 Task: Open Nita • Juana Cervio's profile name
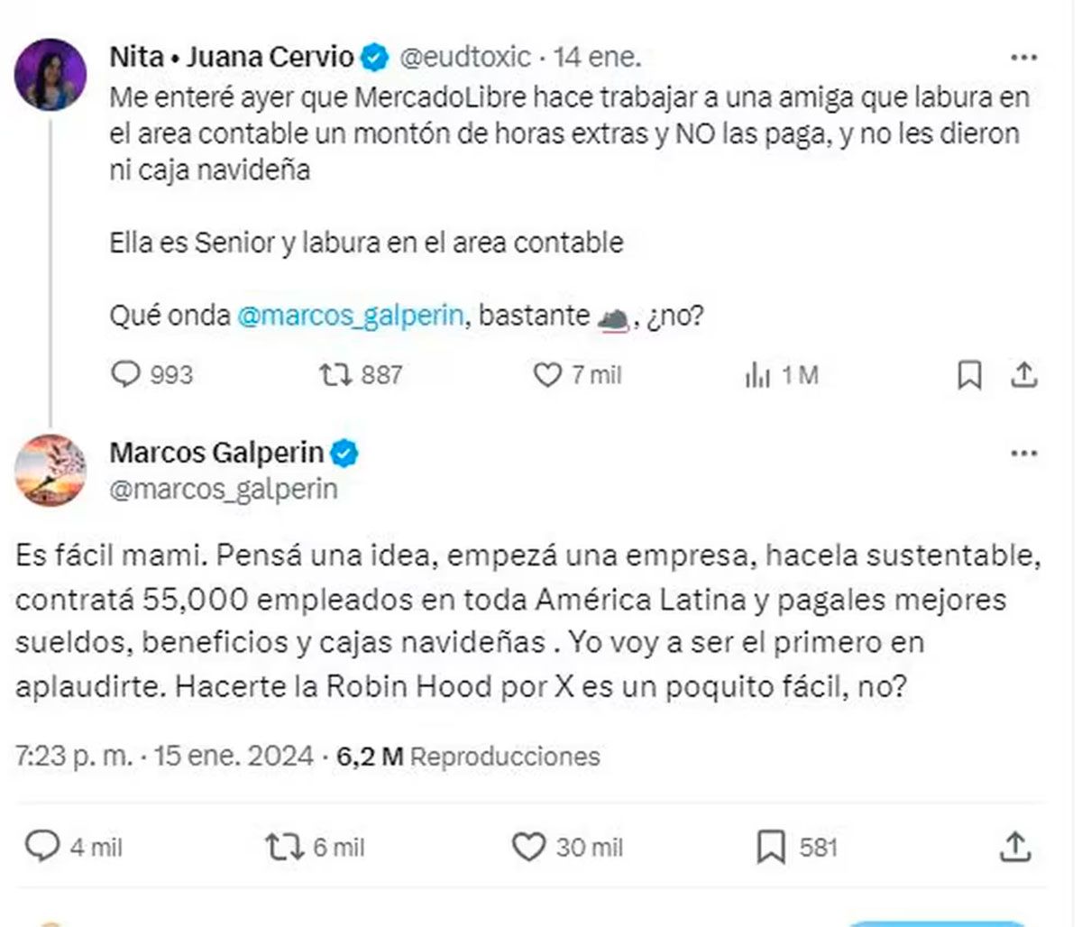pyautogui.click(x=231, y=57)
